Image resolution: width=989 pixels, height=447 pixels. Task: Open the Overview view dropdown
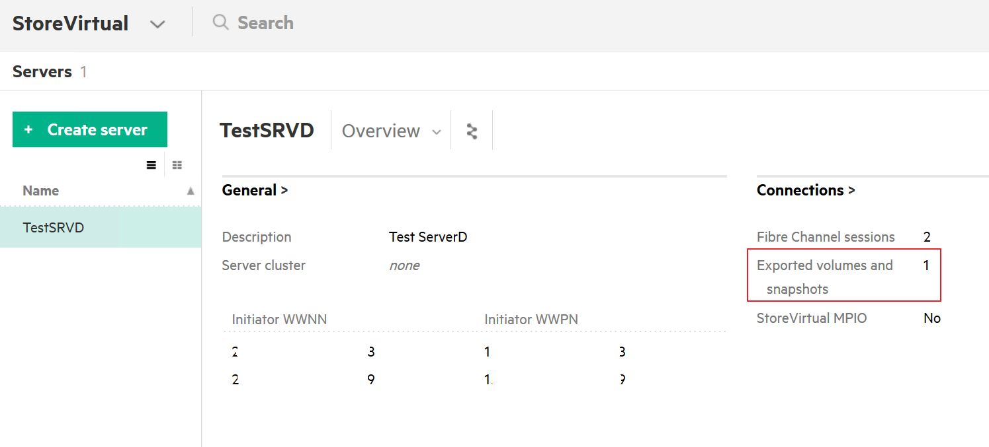pos(392,131)
